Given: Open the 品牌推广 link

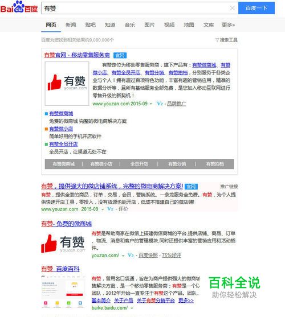Looking at the screenshot, I should tap(177, 104).
